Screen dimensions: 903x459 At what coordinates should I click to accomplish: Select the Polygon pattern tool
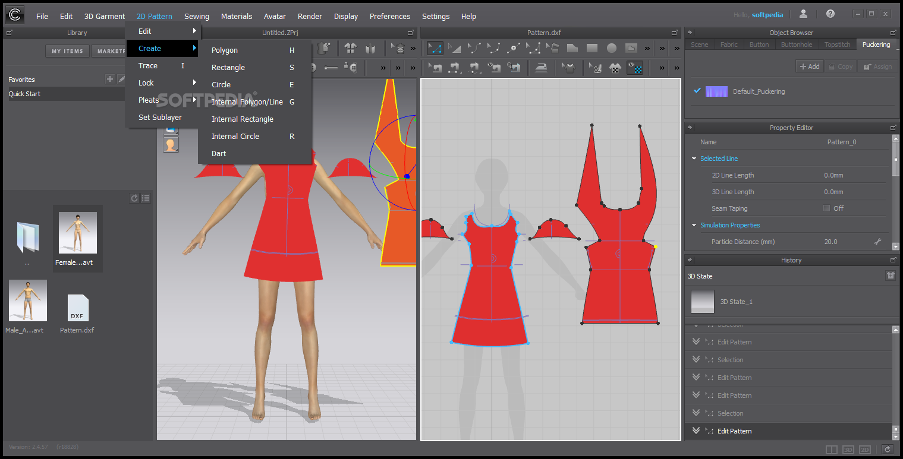tap(572, 48)
